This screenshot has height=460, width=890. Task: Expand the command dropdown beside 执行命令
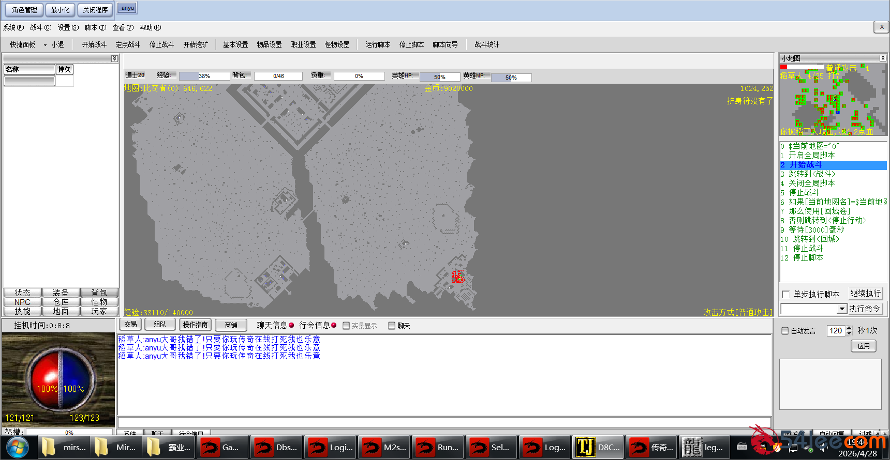(x=841, y=309)
